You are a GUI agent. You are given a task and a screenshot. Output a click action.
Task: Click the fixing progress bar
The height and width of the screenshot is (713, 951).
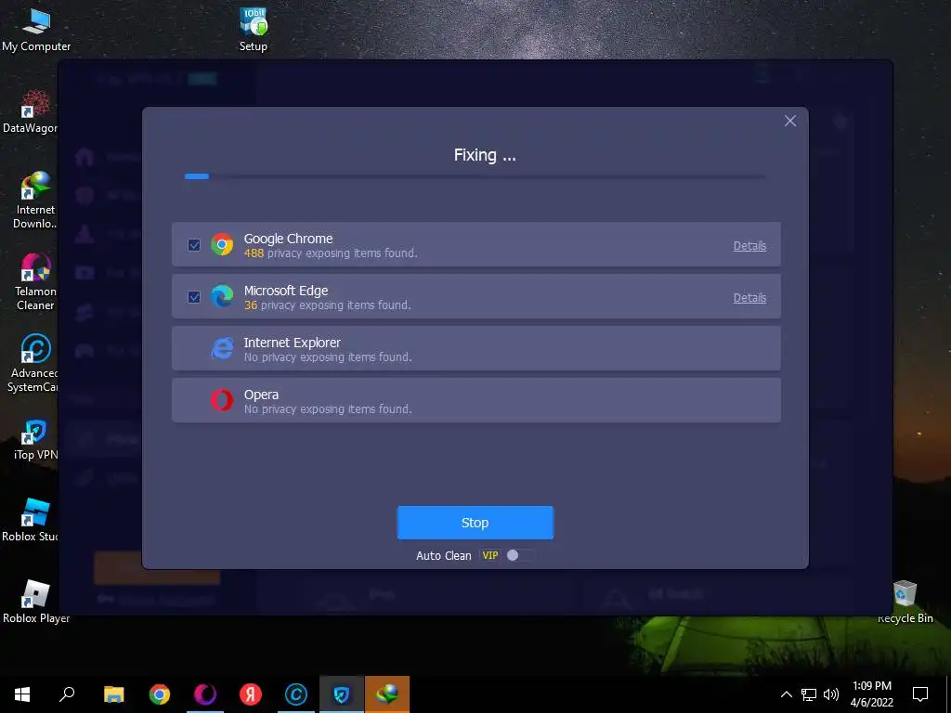pyautogui.click(x=475, y=176)
